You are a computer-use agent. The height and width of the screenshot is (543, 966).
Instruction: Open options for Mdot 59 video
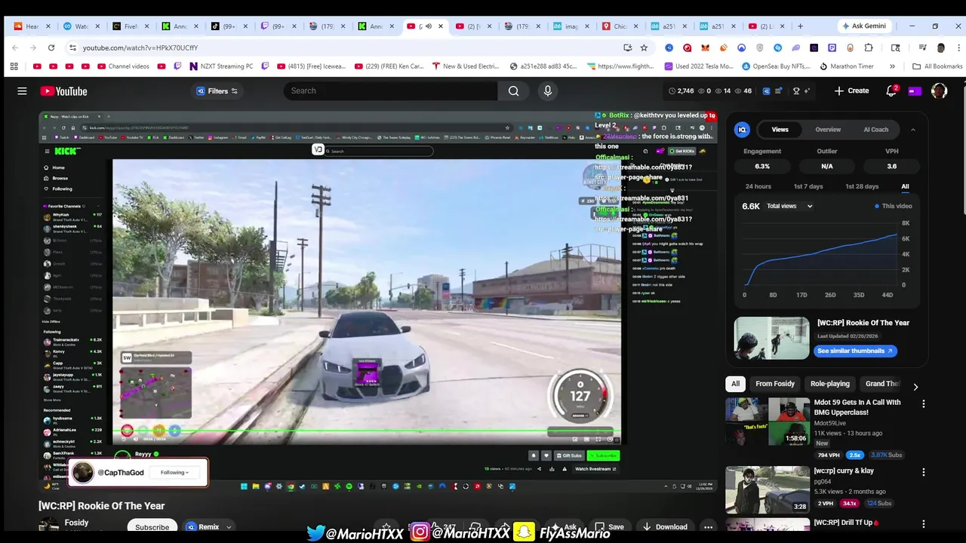(x=923, y=404)
